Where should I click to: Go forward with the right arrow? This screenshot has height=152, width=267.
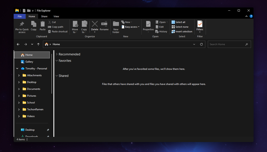26,44
